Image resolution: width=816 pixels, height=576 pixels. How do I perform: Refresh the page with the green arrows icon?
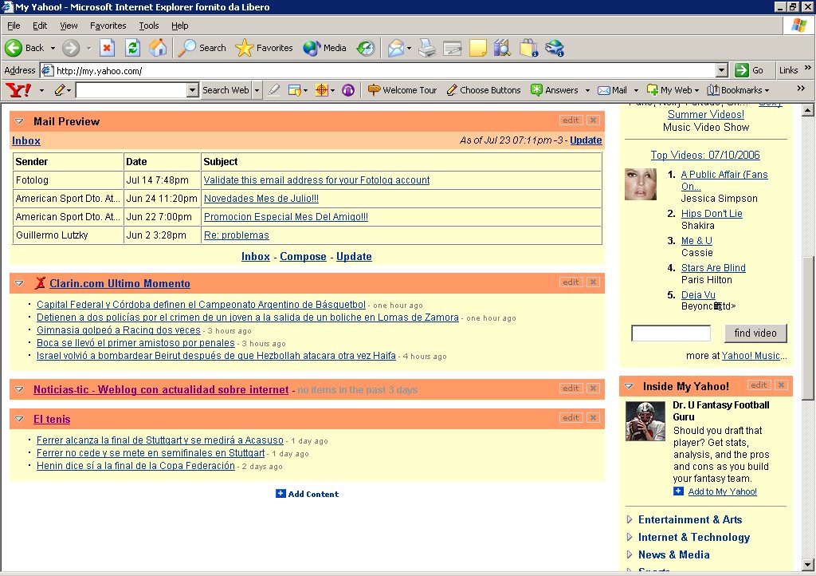pyautogui.click(x=133, y=48)
